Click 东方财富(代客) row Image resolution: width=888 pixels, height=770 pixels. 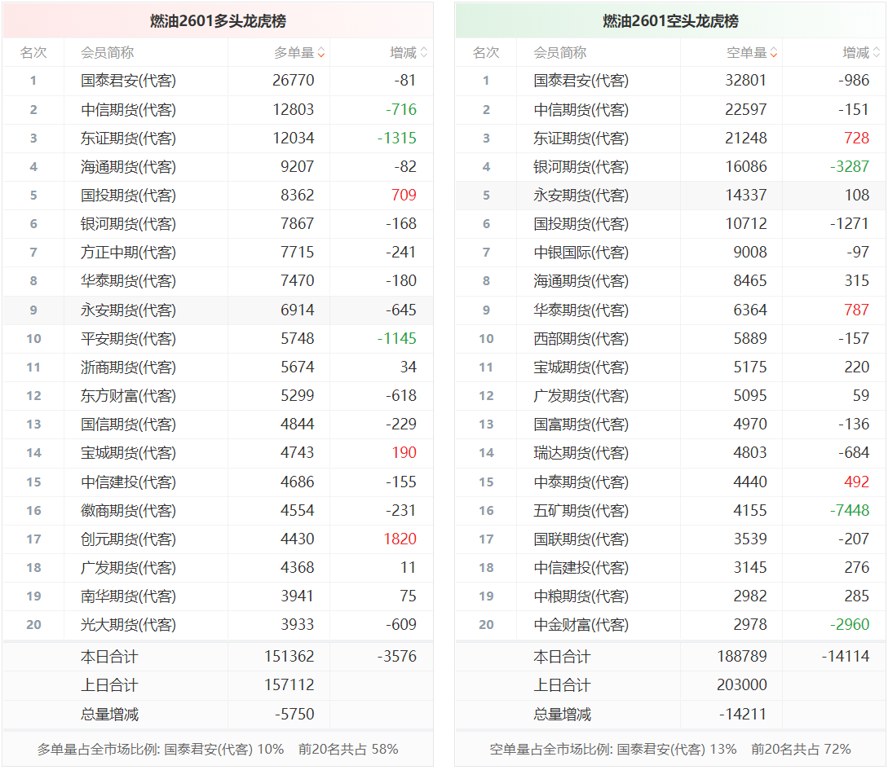click(218, 395)
